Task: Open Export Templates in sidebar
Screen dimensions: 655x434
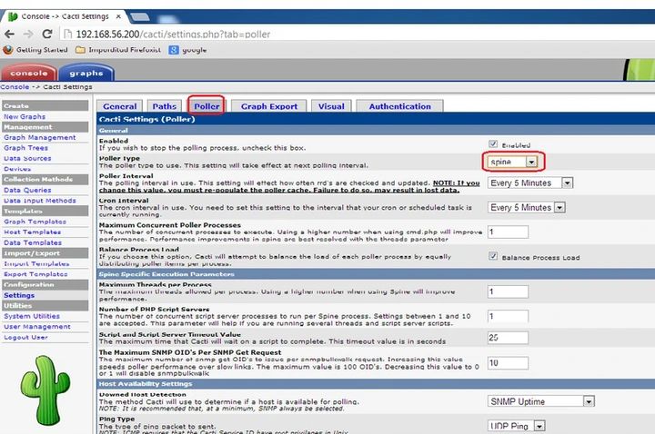Action: tap(35, 274)
